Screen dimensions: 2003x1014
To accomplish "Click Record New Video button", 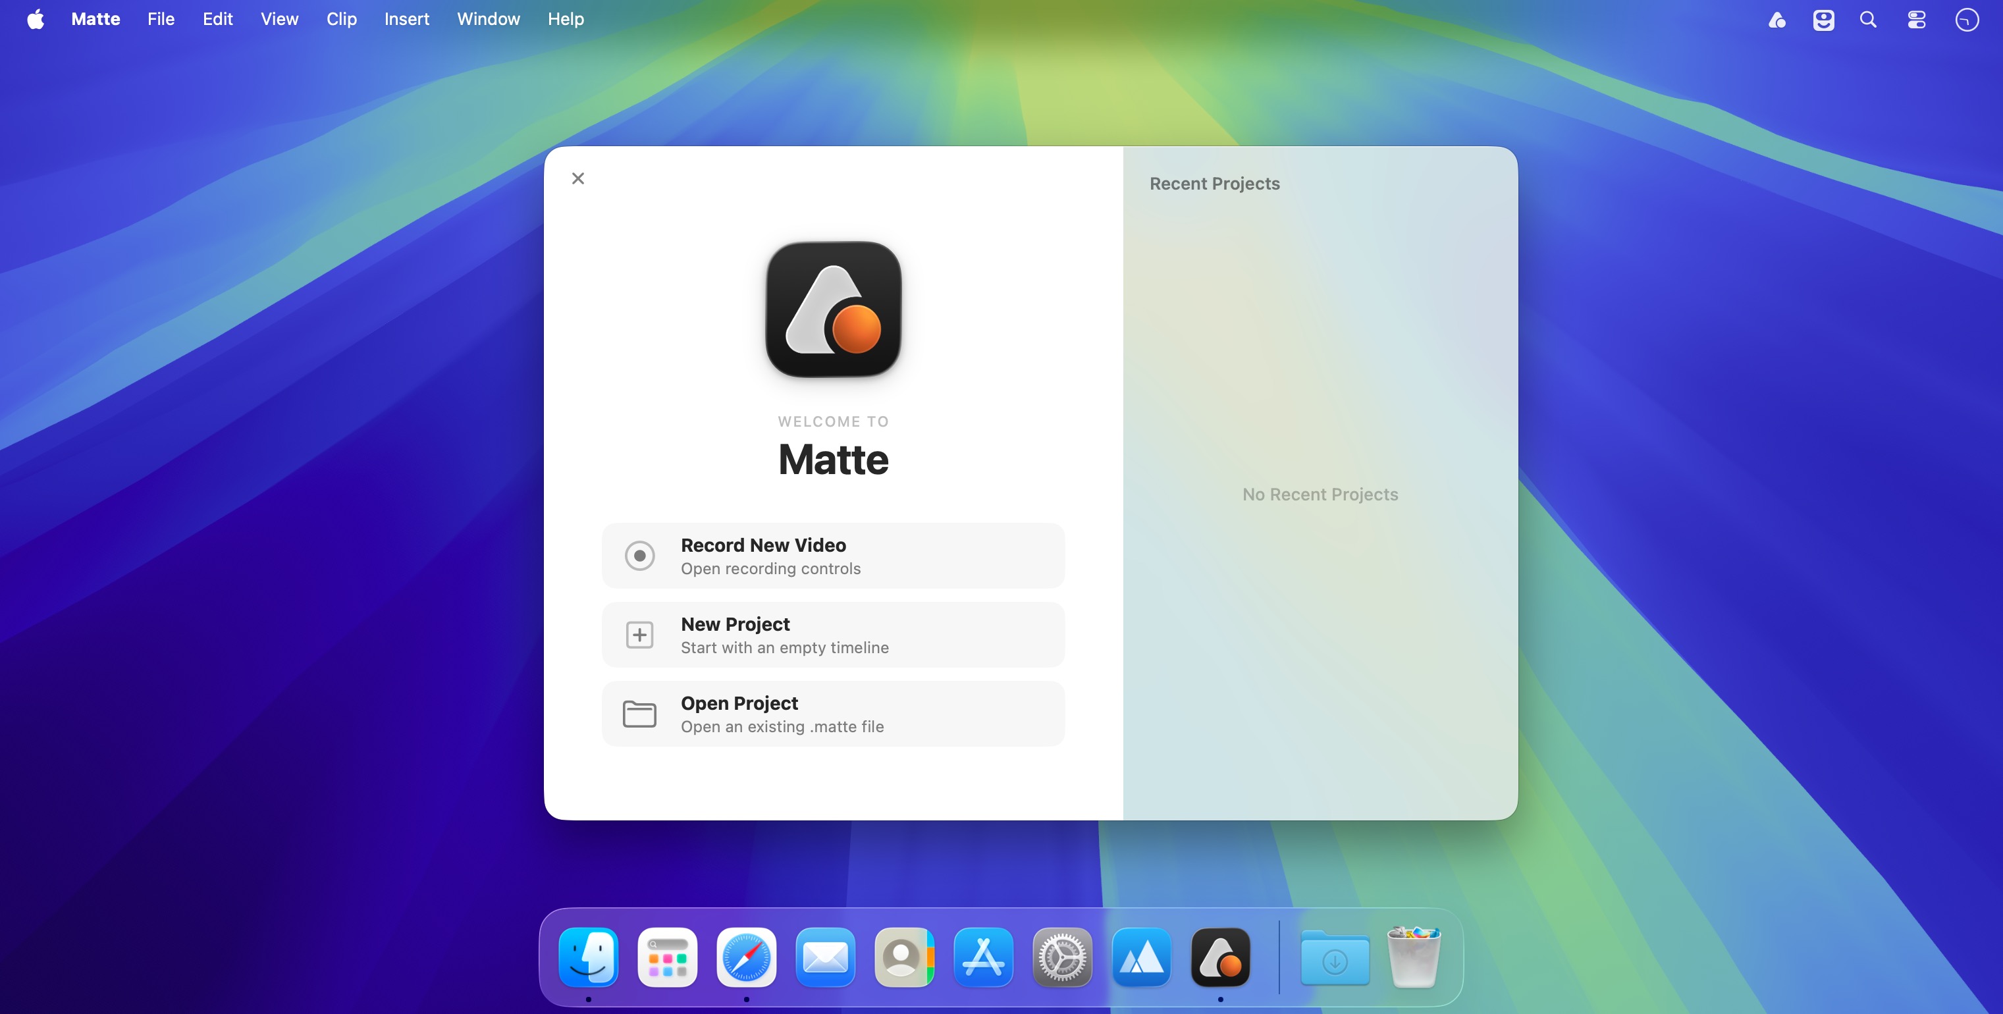I will [x=834, y=556].
